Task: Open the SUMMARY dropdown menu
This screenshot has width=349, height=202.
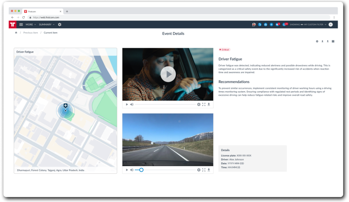Action: click(x=46, y=25)
